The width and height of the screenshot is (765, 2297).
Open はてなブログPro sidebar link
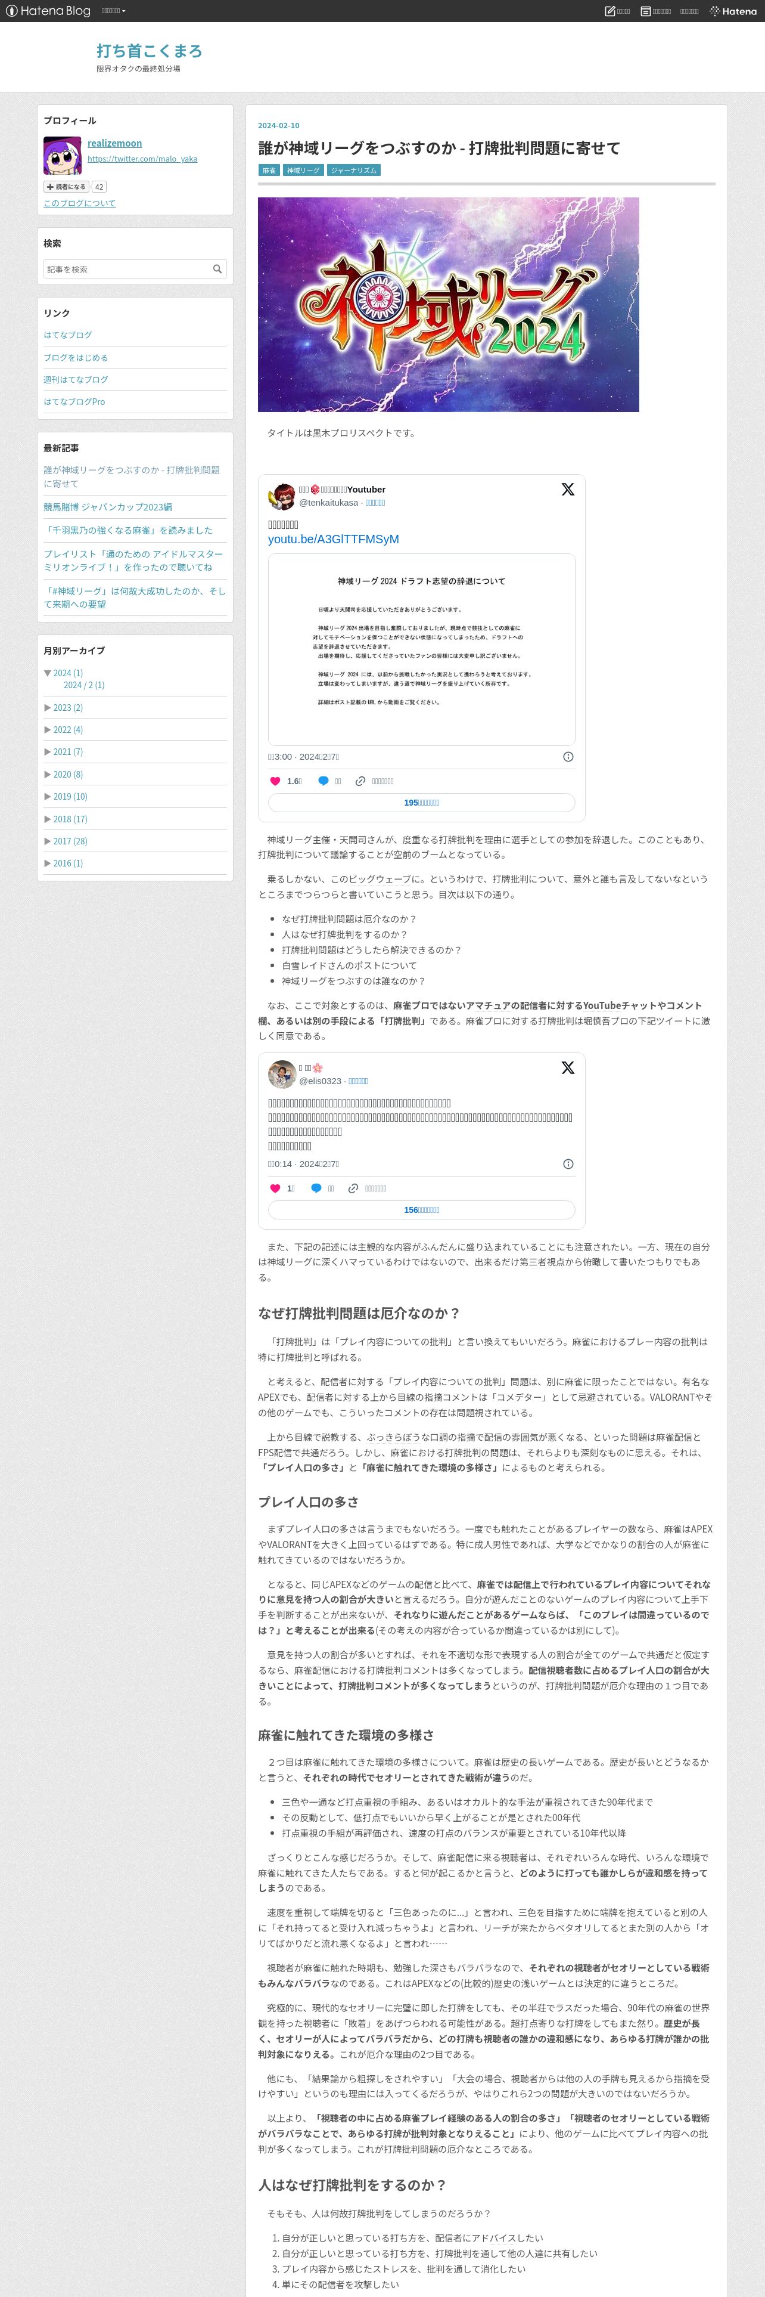(74, 401)
